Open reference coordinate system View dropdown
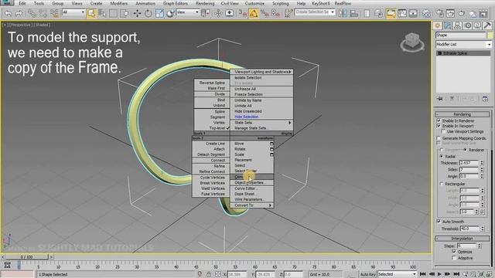Image resolution: width=495 pixels, height=278 pixels. click(x=188, y=12)
